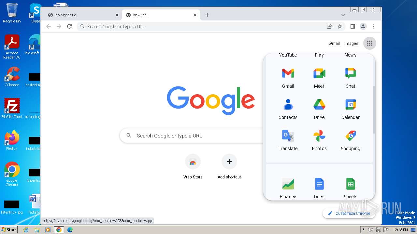Select CCleaner desktop icon
Screen dimensions: 417x234
12,77
